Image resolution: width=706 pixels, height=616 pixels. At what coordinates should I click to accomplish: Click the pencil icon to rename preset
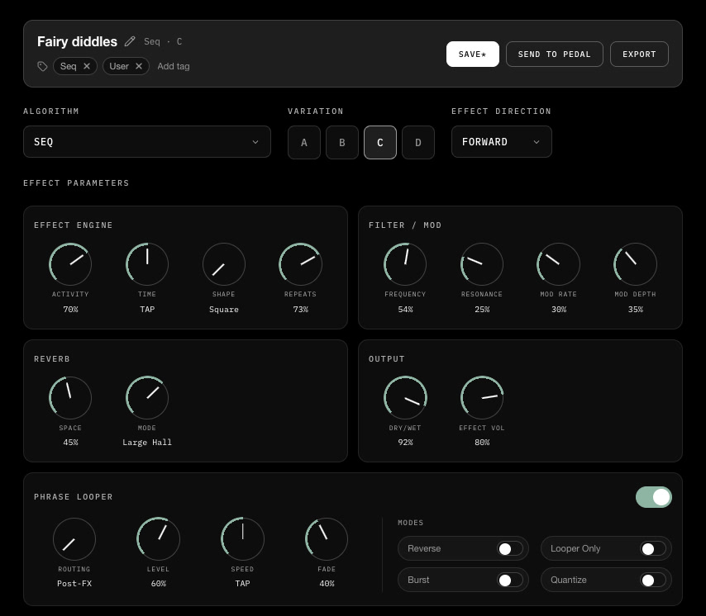130,41
